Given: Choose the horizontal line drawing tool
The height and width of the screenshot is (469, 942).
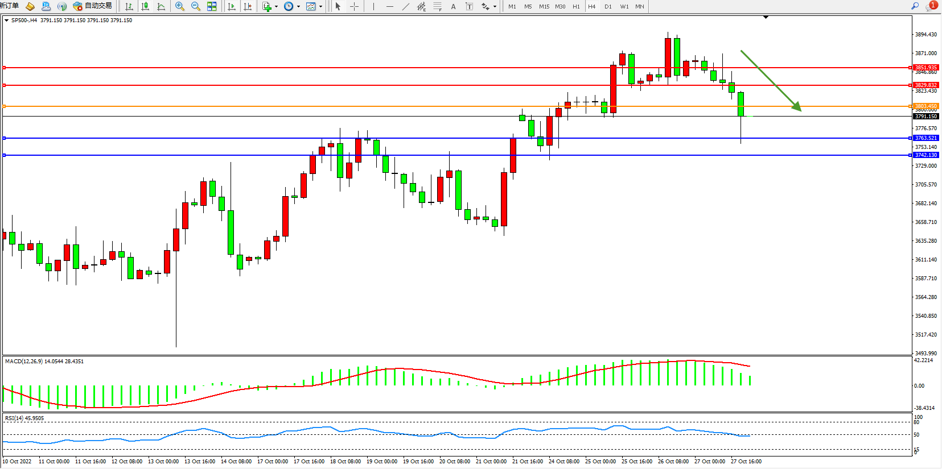Looking at the screenshot, I should pyautogui.click(x=389, y=6).
